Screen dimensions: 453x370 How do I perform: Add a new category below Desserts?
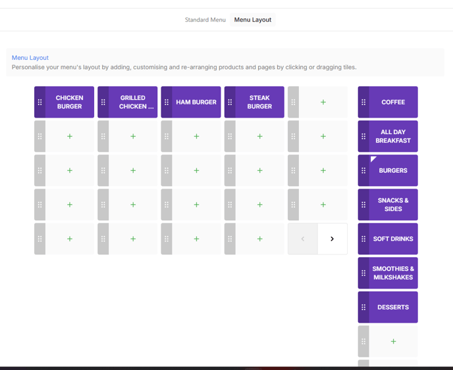[x=393, y=342]
